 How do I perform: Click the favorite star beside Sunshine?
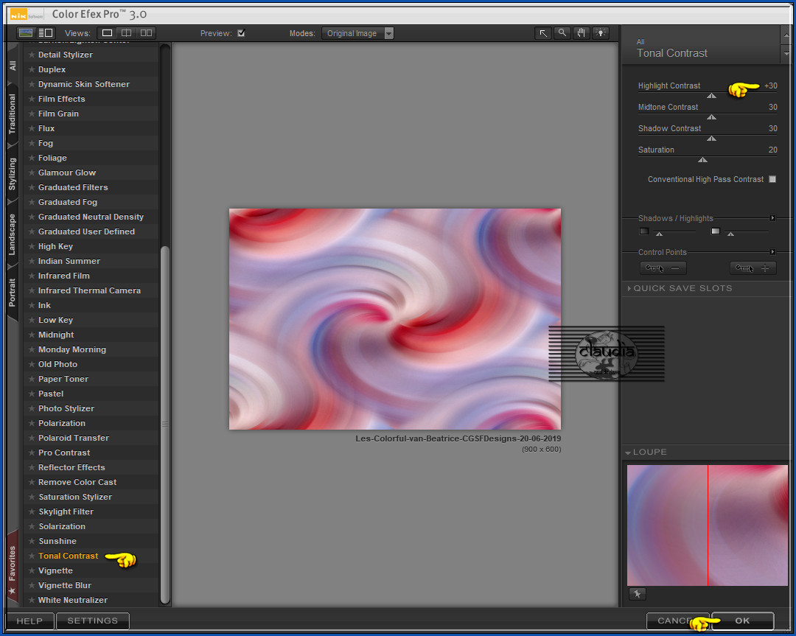32,541
